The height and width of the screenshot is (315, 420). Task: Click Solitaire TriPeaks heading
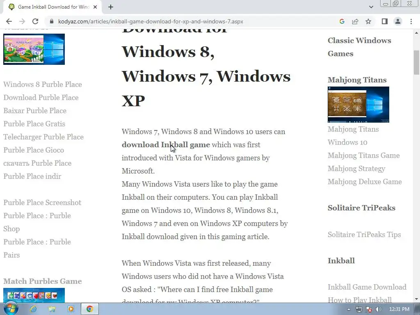[362, 208]
